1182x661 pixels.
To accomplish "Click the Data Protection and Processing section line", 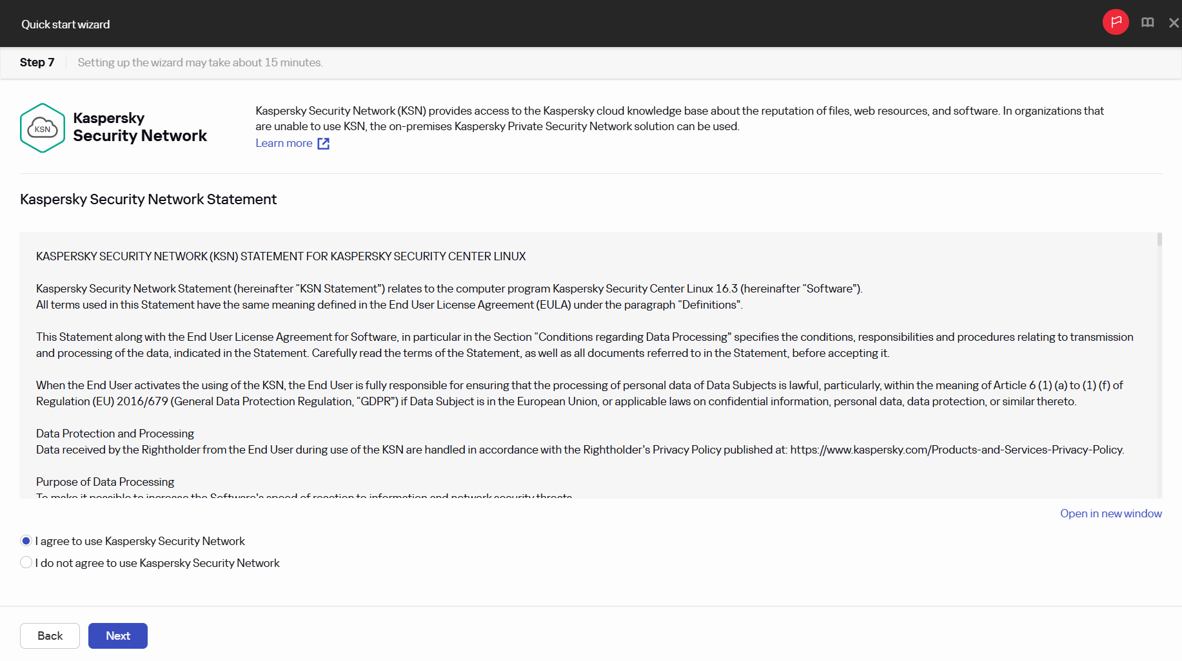I will [115, 434].
